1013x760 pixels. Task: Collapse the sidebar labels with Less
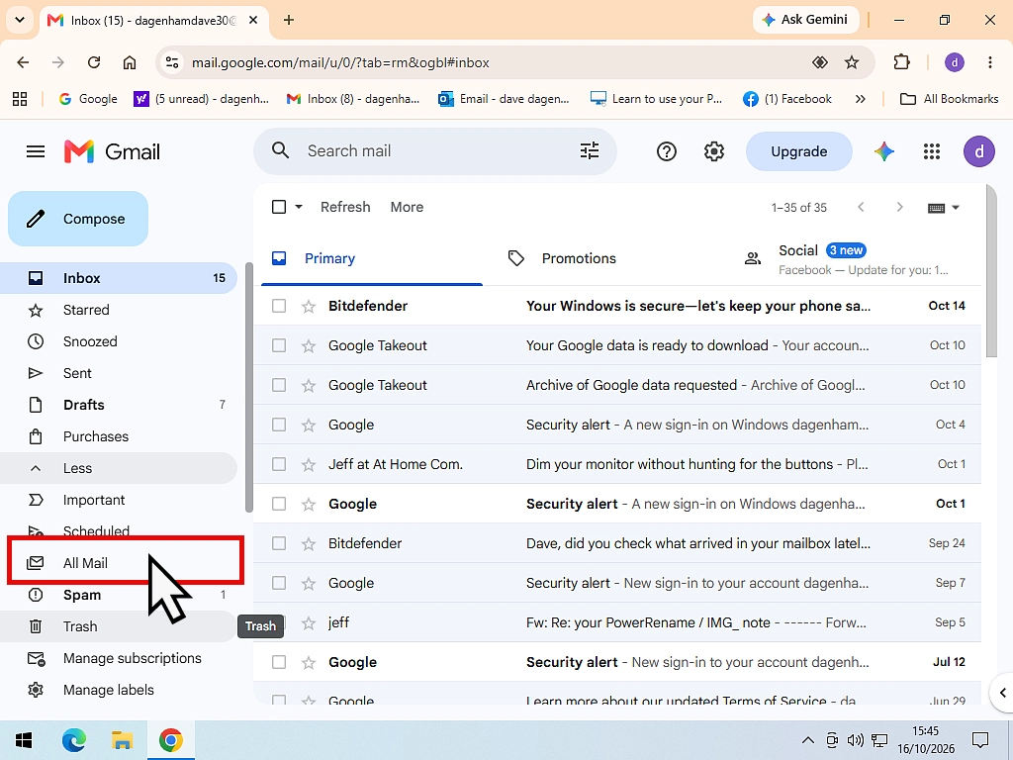pyautogui.click(x=119, y=468)
